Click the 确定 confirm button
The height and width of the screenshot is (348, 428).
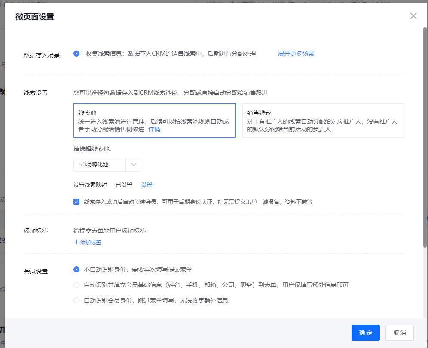366,333
